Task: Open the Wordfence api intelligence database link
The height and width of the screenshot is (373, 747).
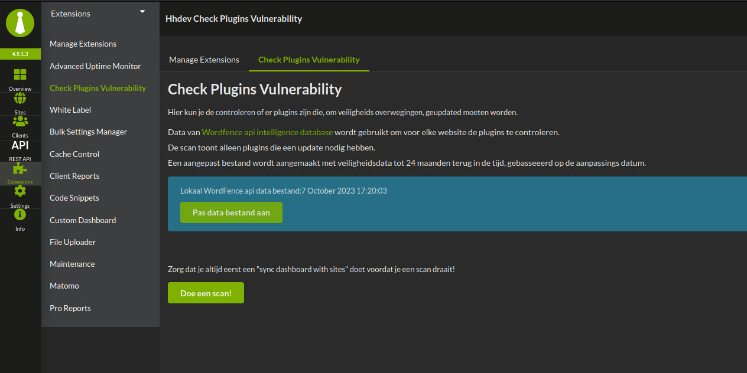Action: (267, 132)
